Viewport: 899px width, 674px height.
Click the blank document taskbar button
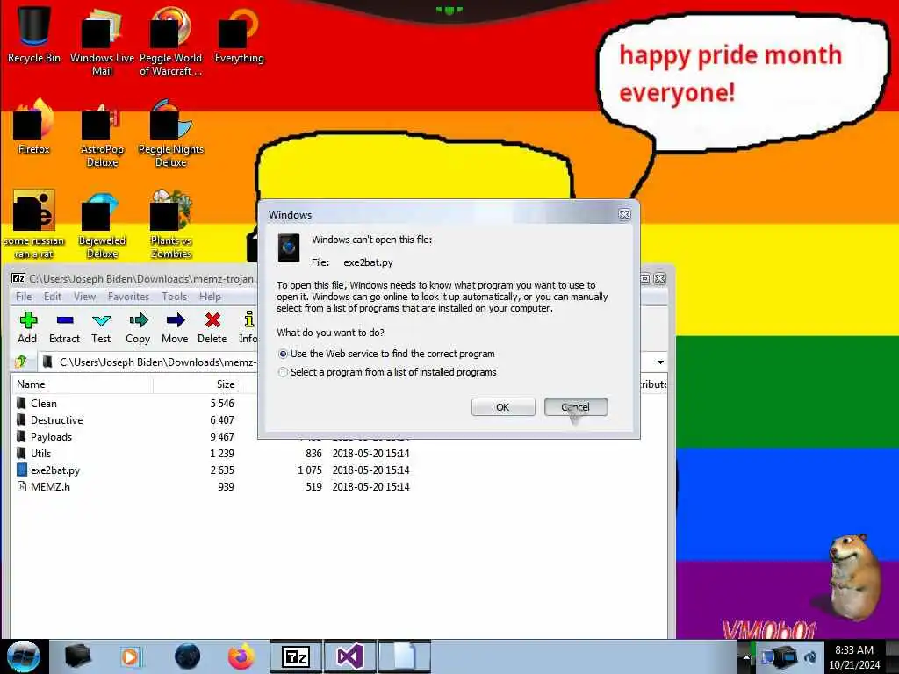(x=404, y=656)
